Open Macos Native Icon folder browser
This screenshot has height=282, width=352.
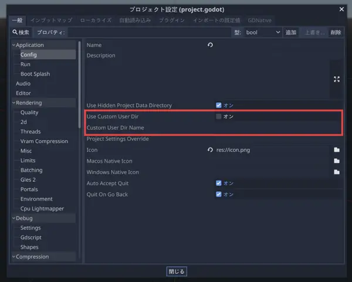pos(337,161)
